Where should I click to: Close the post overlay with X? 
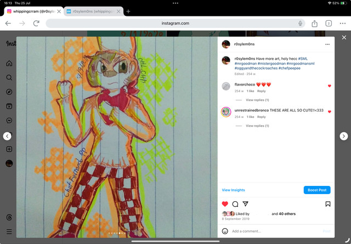344,37
